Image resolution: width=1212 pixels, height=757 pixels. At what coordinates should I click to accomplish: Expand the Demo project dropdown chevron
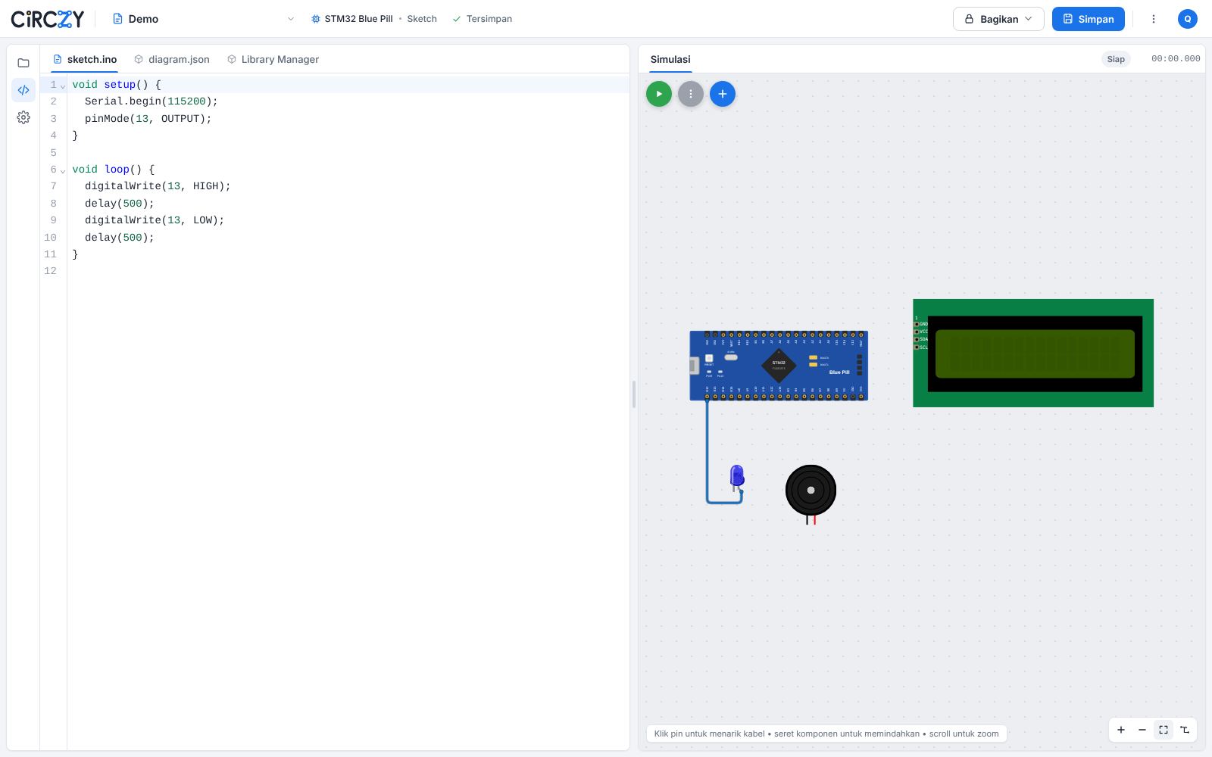pos(291,19)
